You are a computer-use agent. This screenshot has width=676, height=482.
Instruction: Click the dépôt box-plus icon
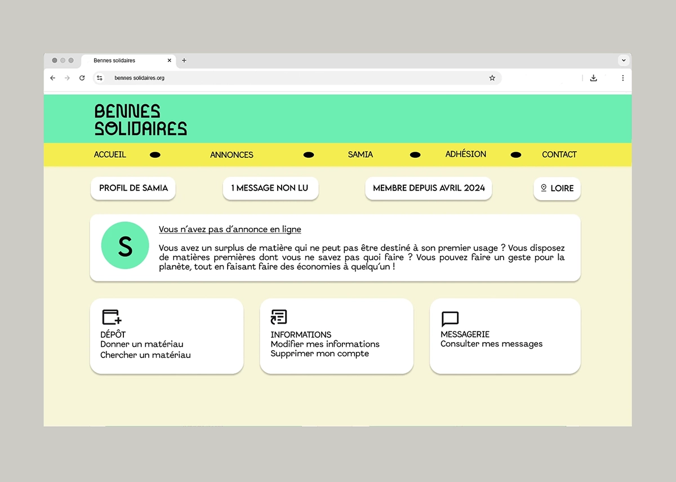112,317
